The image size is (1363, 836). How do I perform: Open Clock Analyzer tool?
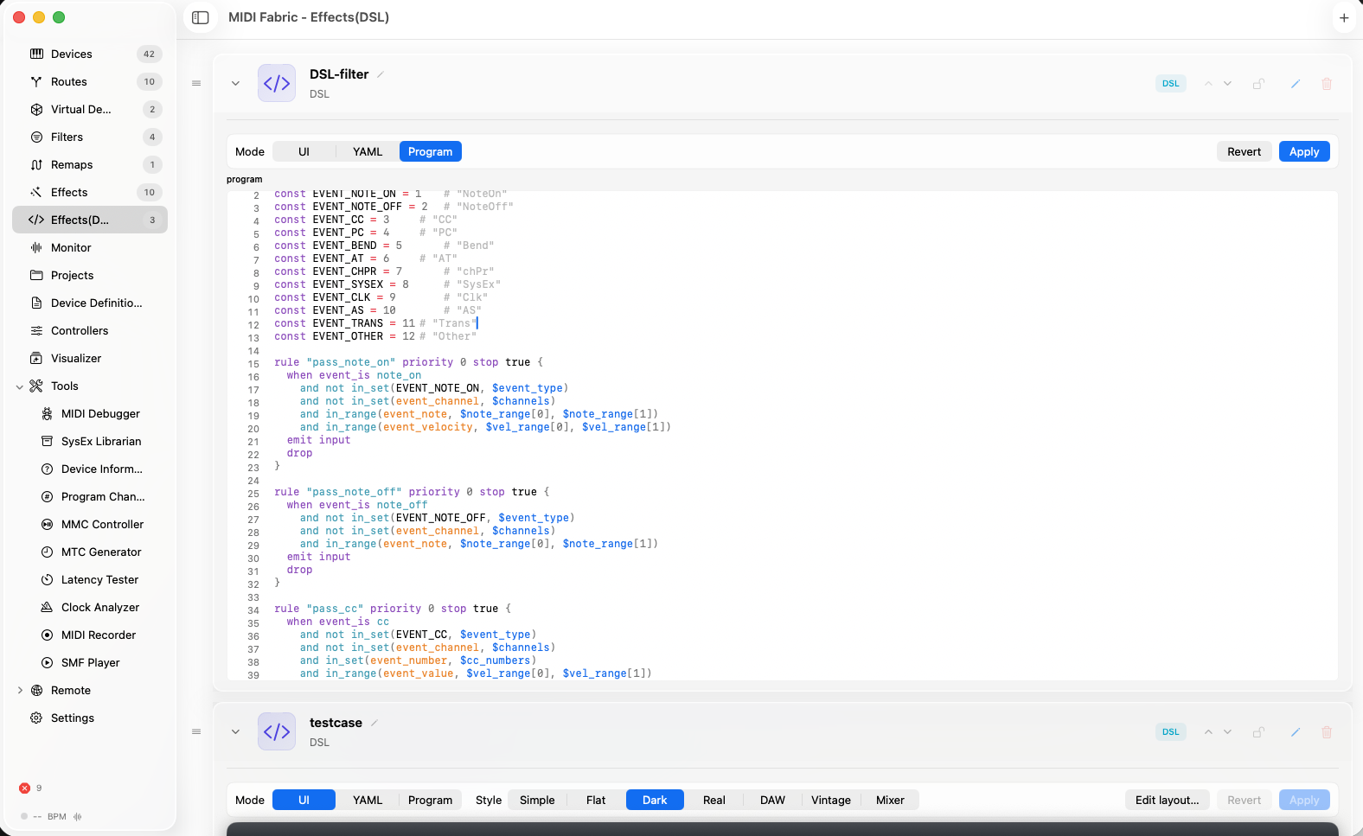tap(90, 607)
